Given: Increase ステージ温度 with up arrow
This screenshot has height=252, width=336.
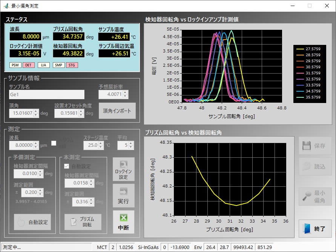Looking at the screenshot, I should (x=101, y=143).
